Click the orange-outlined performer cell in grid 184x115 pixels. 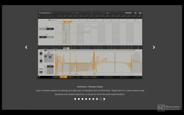(x=66, y=33)
